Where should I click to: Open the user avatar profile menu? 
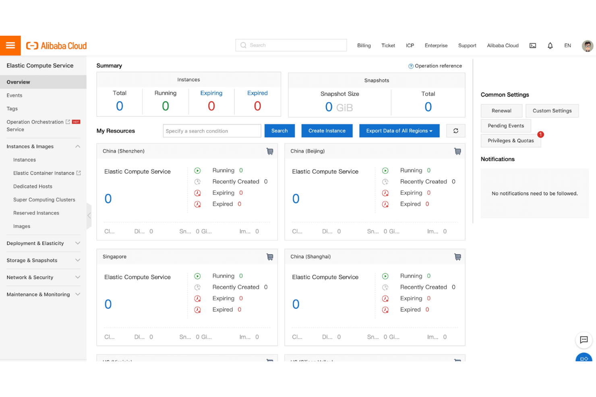(587, 45)
